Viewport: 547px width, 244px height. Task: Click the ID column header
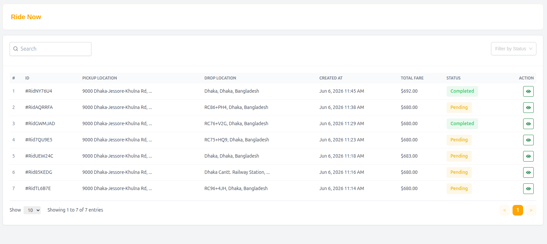click(27, 78)
